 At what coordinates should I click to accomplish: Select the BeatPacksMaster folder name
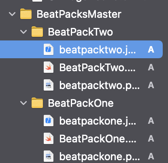(x=79, y=14)
